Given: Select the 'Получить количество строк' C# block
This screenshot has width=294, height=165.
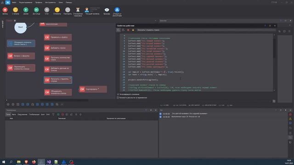Looking at the screenshot, I should [58, 59].
